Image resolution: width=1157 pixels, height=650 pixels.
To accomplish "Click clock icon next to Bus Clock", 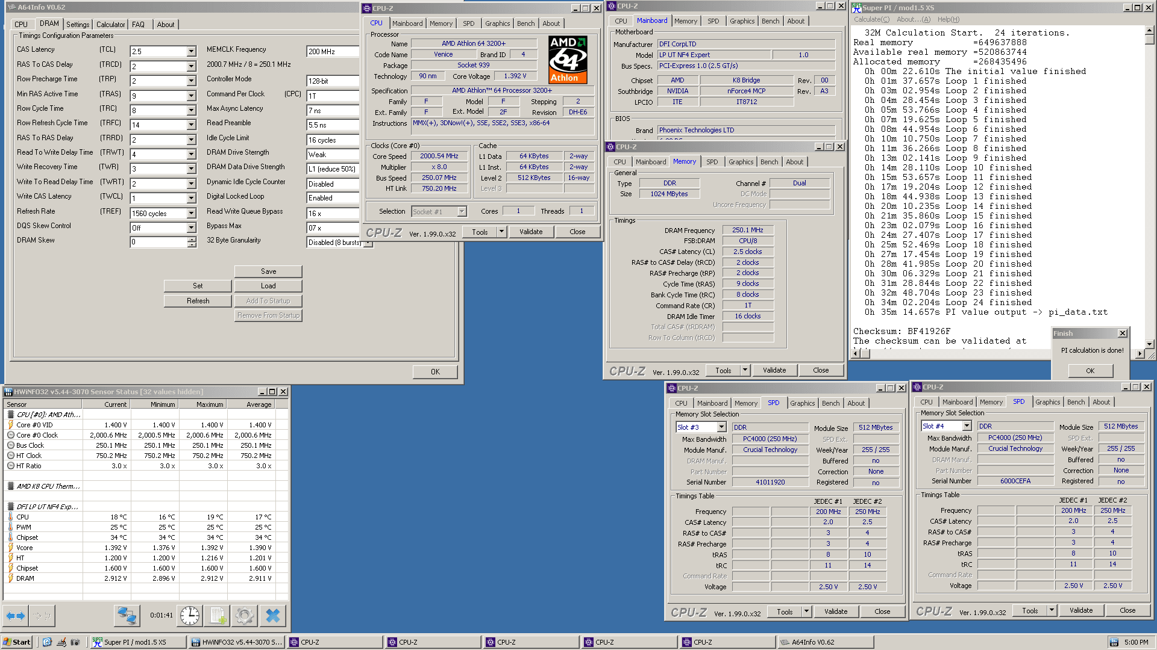I will [x=10, y=445].
